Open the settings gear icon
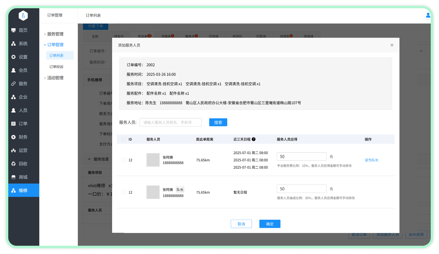This screenshot has width=439, height=254. [x=14, y=57]
